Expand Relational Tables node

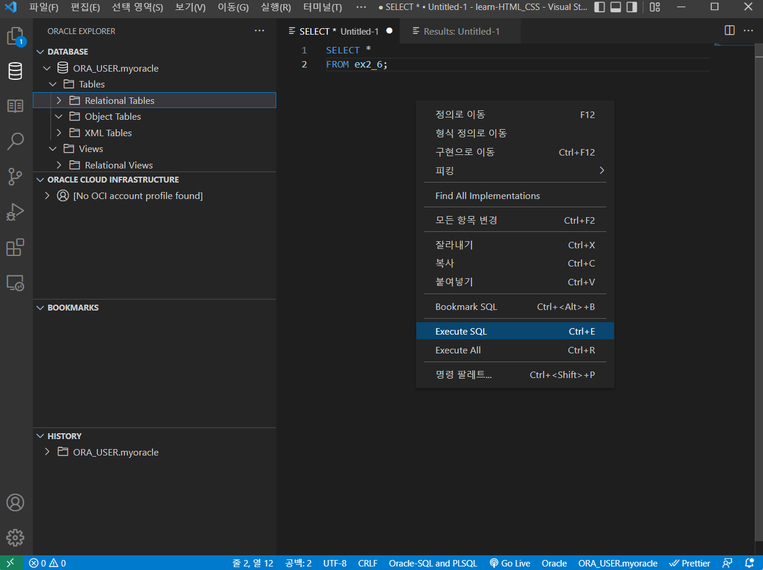coord(59,100)
